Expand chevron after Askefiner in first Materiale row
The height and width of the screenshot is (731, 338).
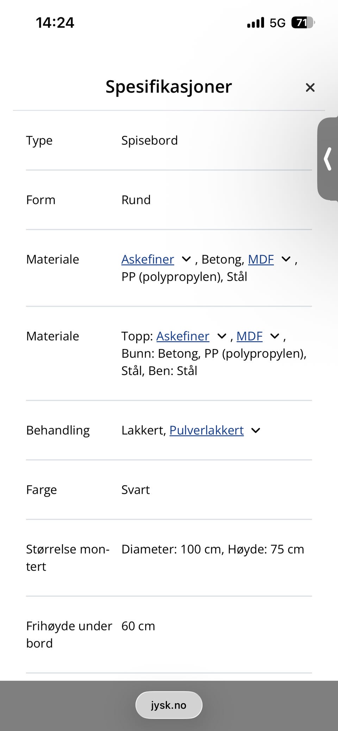point(186,260)
